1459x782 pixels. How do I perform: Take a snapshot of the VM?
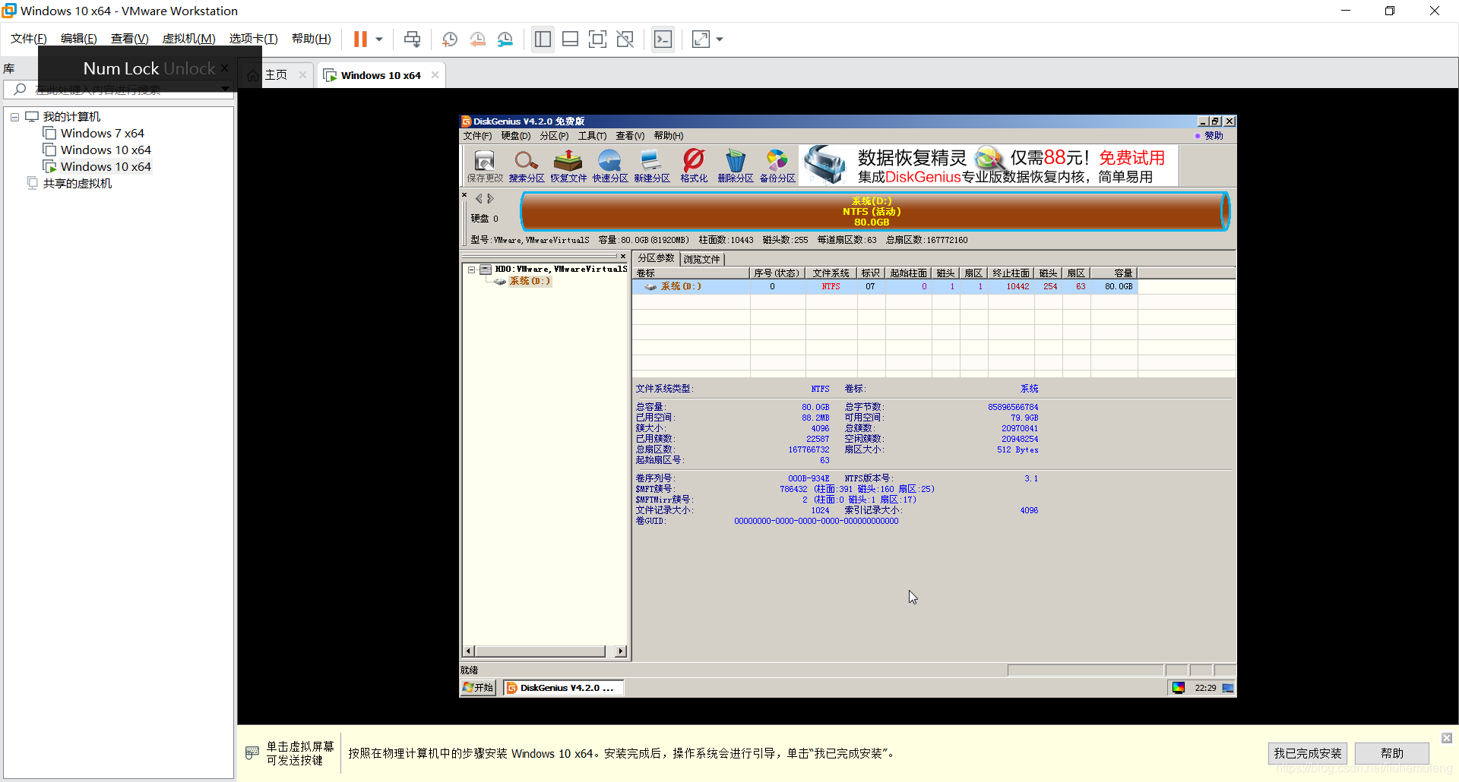(x=450, y=39)
